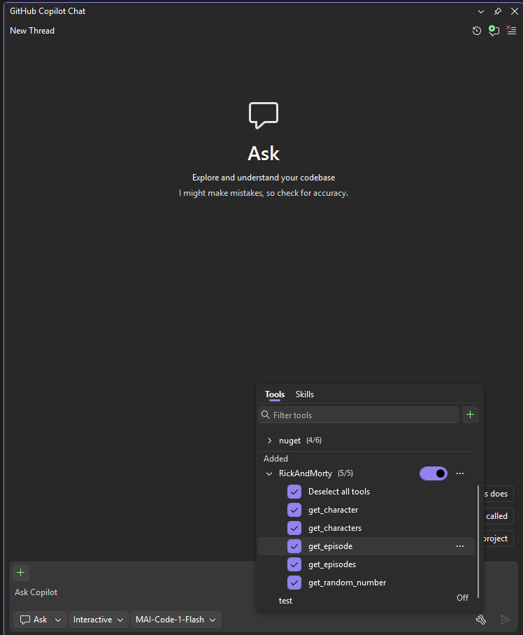Expand the nuget tool group
The width and height of the screenshot is (523, 635).
point(270,440)
